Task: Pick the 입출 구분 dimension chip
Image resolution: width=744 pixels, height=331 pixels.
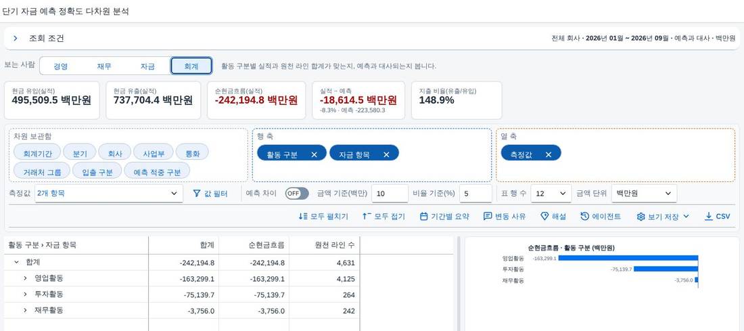Action: (97, 171)
